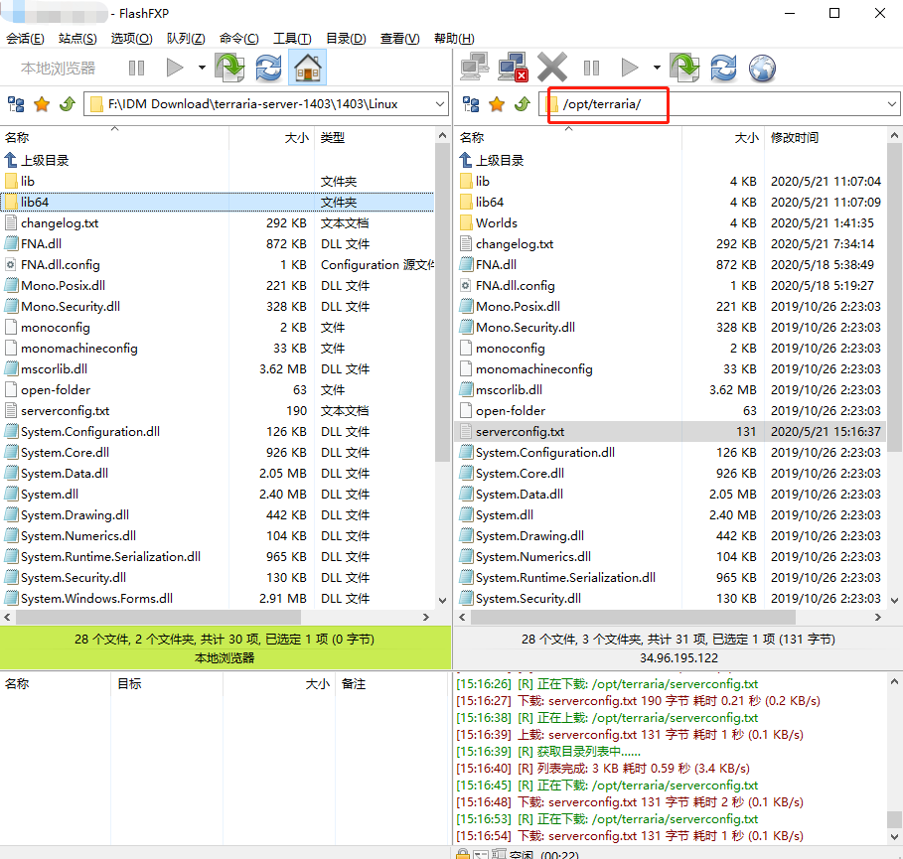
Task: Select System.Windows.Forms.dll in the local pane
Action: click(x=218, y=599)
